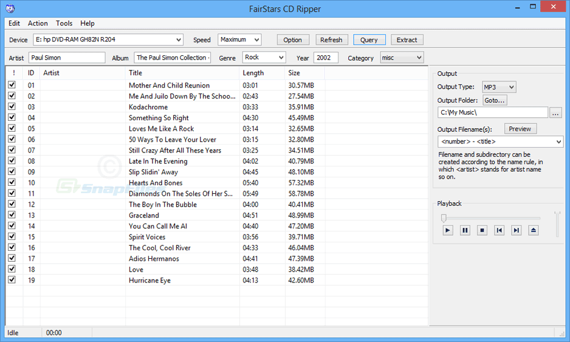
Task: Toggle checkbox for track 13 Graceland
Action: pos(12,215)
